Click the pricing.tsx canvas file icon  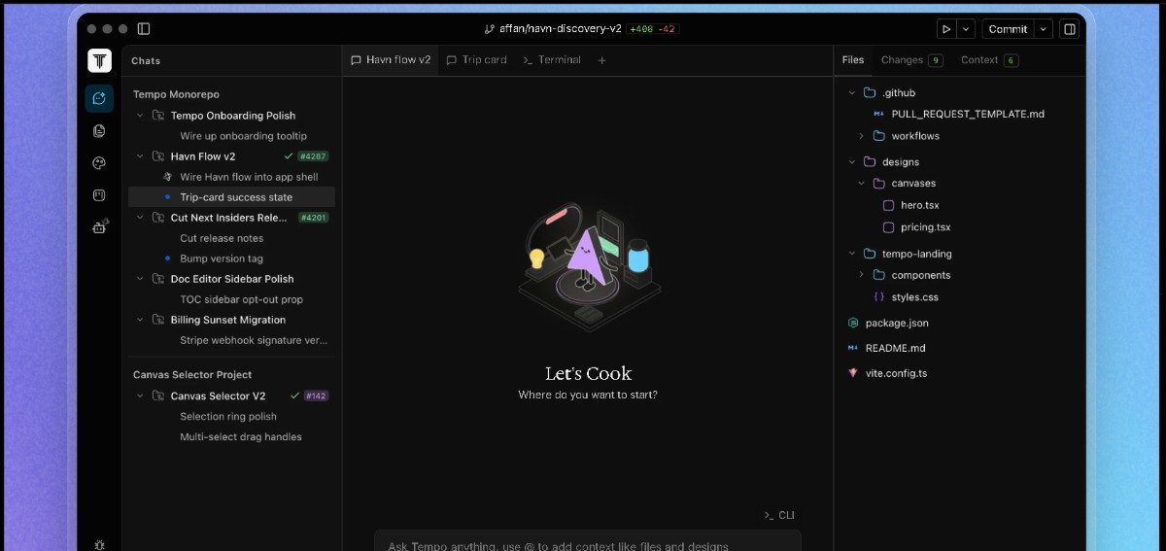[x=888, y=227]
